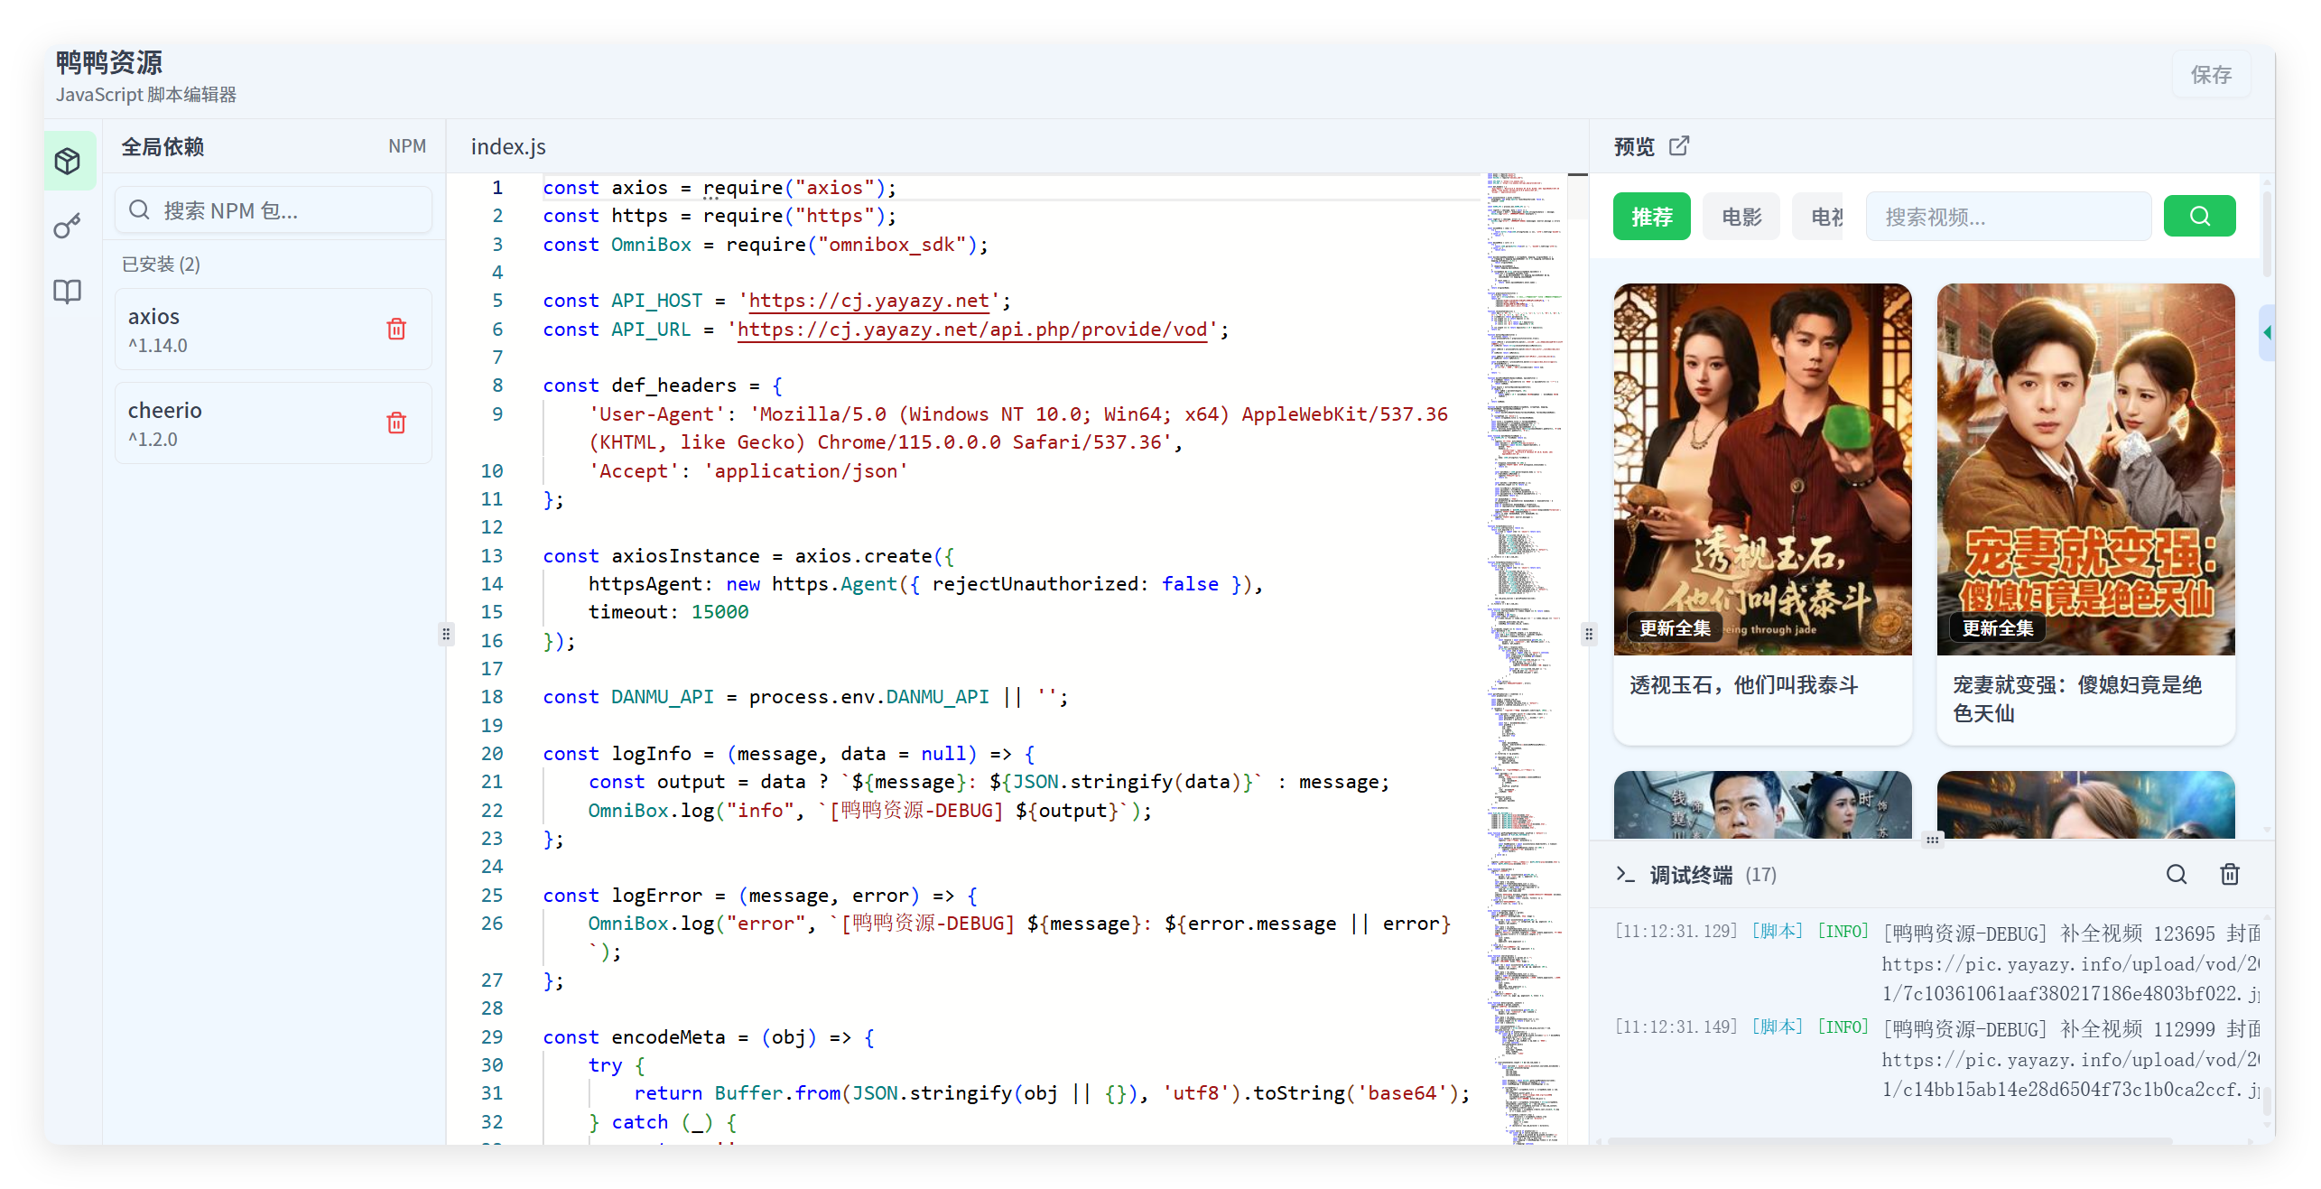Image resolution: width=2321 pixels, height=1189 pixels.
Task: Click the fourth poster thumbnail at bottom right
Action: 2086,804
